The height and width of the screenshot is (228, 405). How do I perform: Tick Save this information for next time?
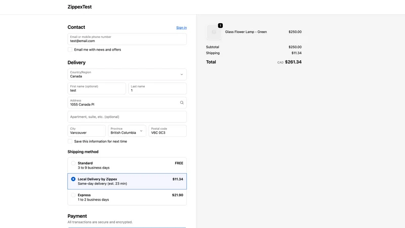coord(70,141)
